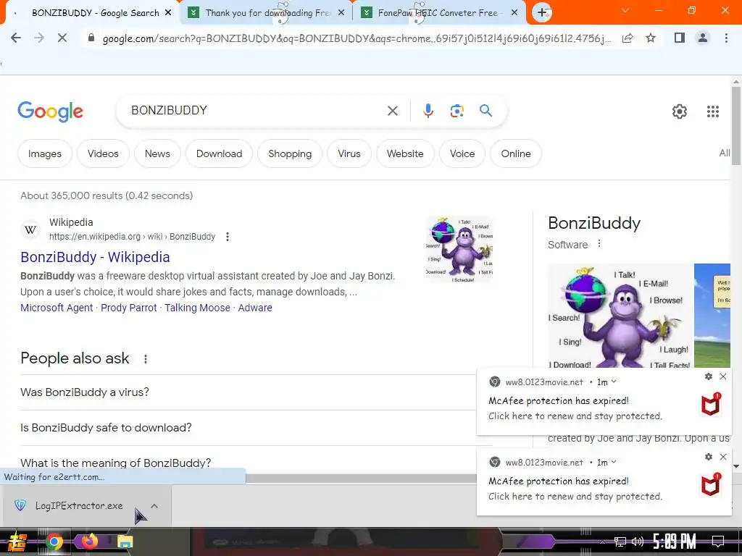Dismiss the second McAfee notification
This screenshot has height=556, width=742.
(723, 457)
